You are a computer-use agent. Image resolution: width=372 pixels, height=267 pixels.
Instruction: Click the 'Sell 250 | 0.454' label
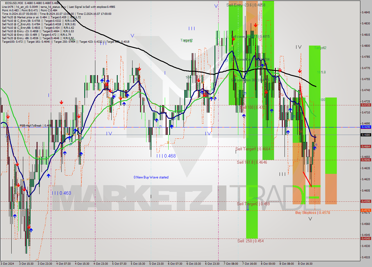point(251,241)
